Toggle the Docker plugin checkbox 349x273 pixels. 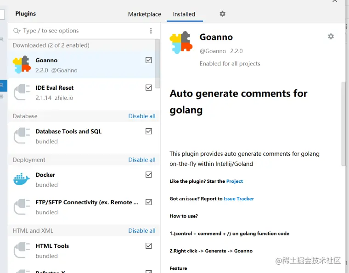point(149,175)
